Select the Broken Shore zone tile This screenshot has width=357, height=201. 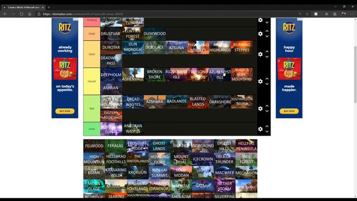(155, 74)
